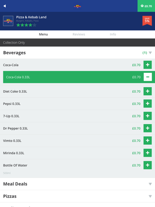Add Pepsi 0.33L to basket
The height and width of the screenshot is (207, 155).
[x=148, y=103]
